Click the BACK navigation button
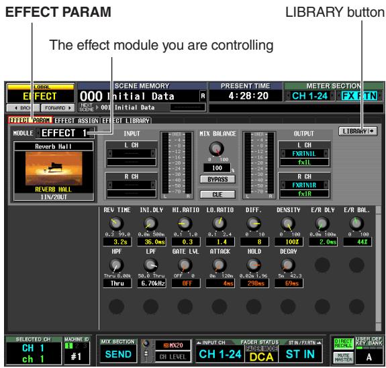 (23, 108)
